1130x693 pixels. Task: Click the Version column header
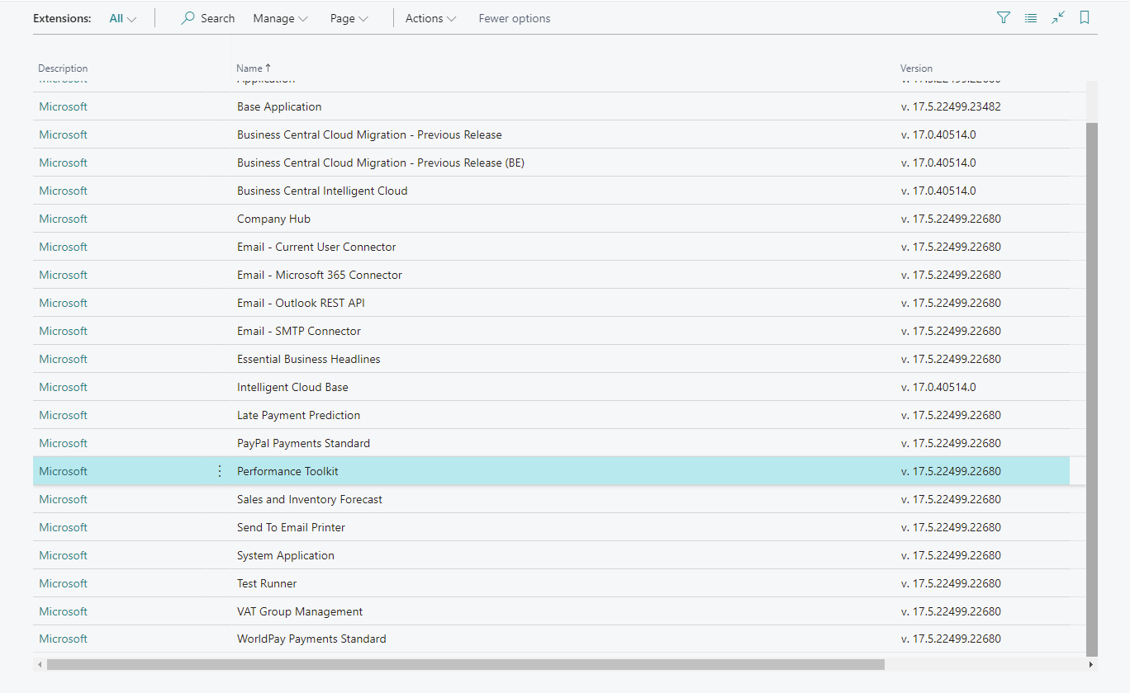pos(916,68)
